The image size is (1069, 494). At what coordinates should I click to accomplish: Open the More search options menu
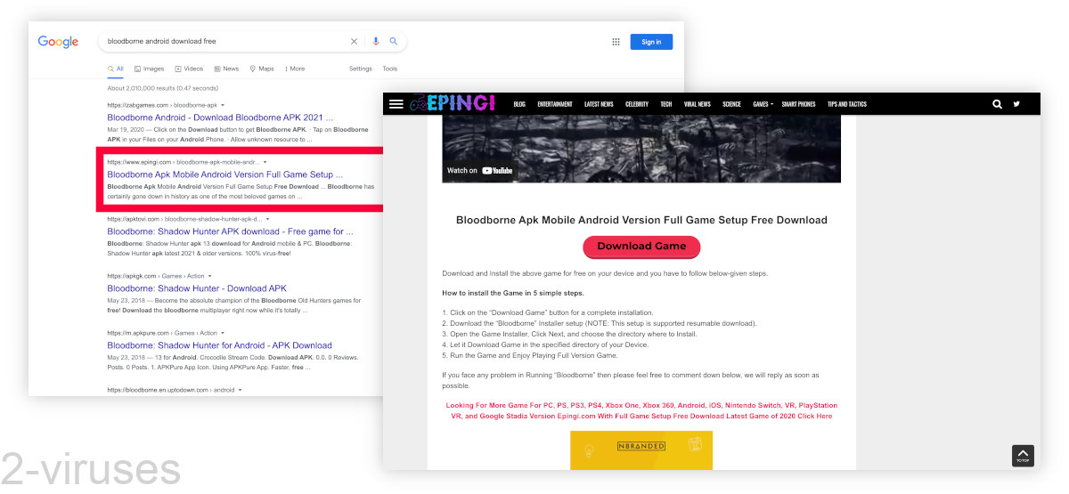tap(294, 69)
